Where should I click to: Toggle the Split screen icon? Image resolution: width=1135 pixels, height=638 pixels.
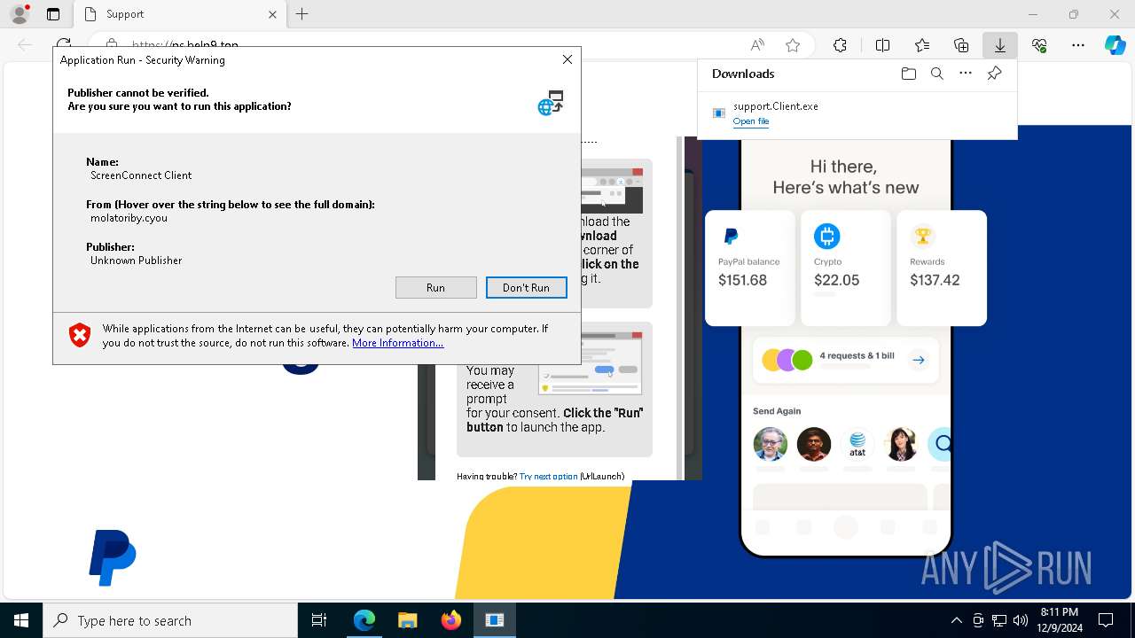coord(883,45)
